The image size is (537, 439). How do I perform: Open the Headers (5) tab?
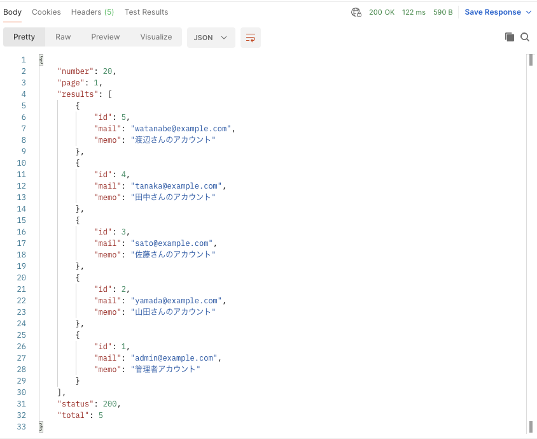pos(92,12)
